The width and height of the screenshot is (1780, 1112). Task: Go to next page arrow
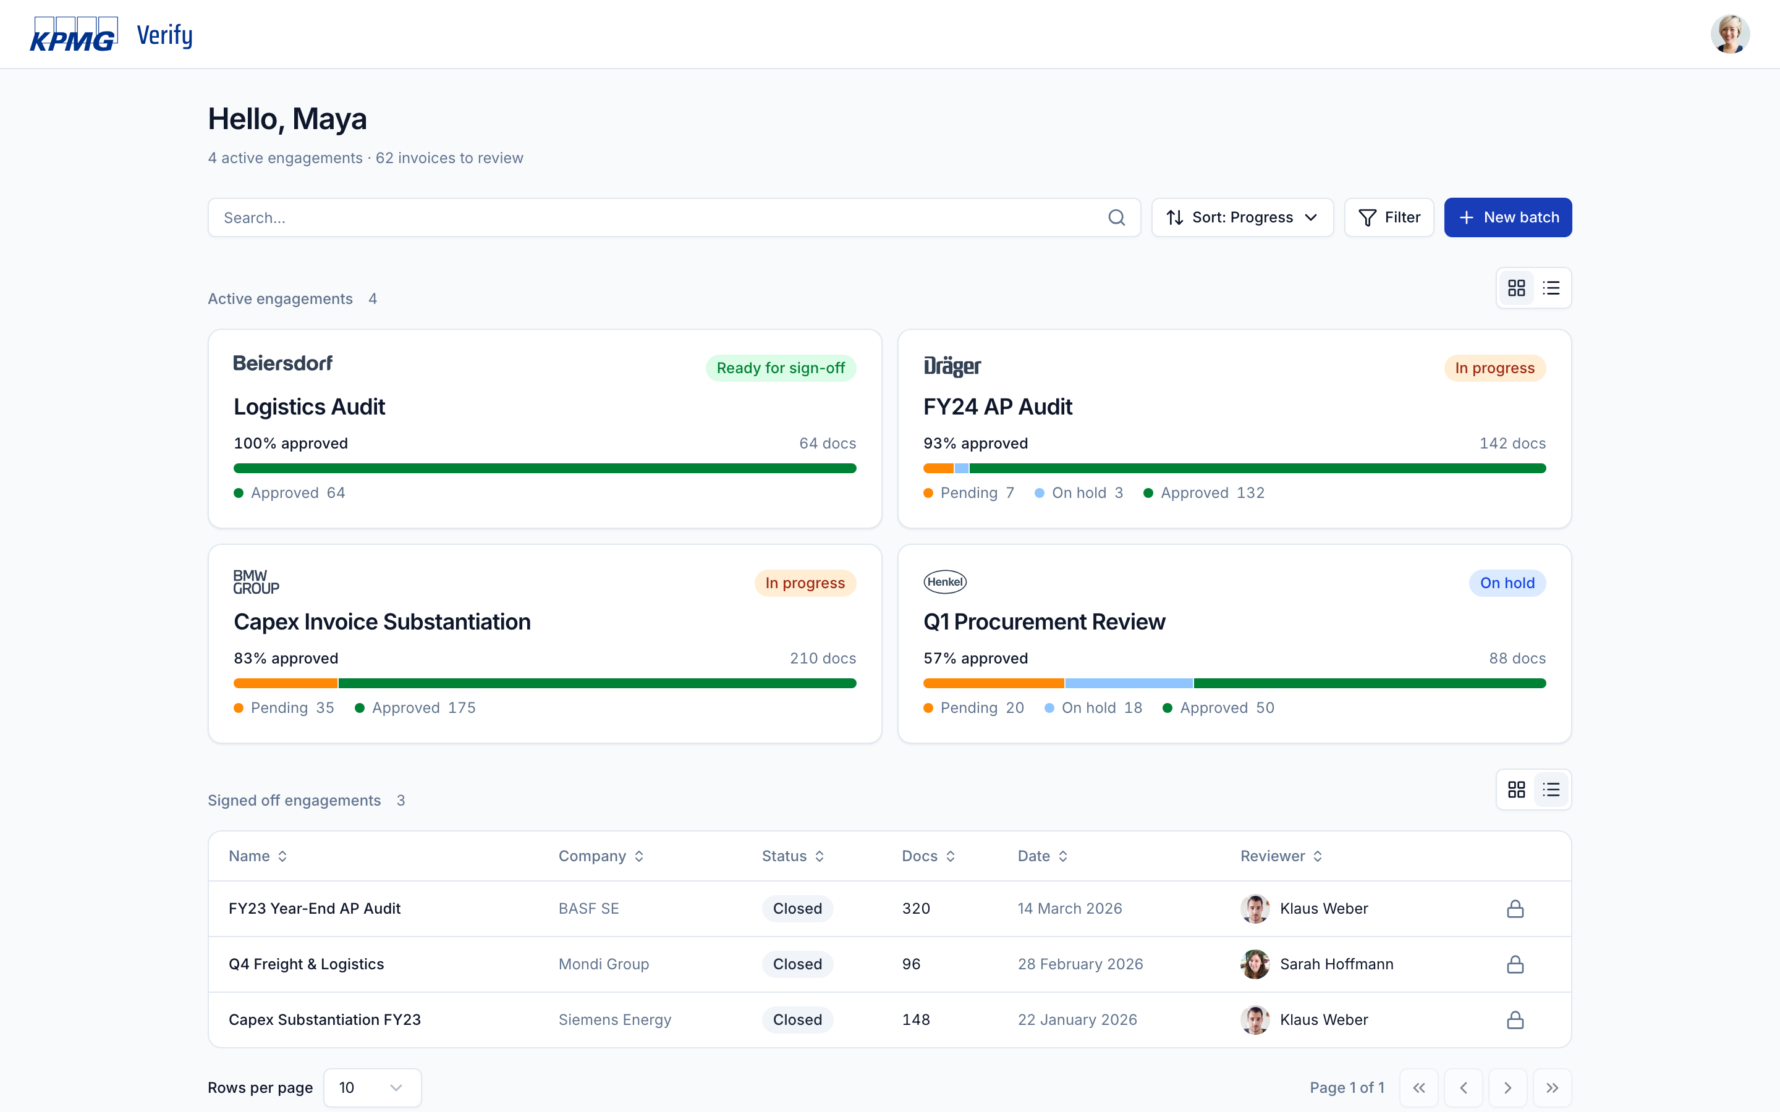click(1507, 1087)
